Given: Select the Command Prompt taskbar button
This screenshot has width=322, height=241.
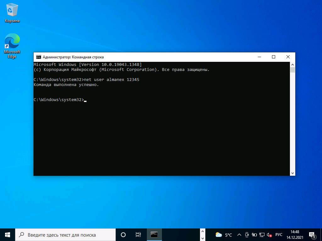Looking at the screenshot, I should click(x=154, y=235).
